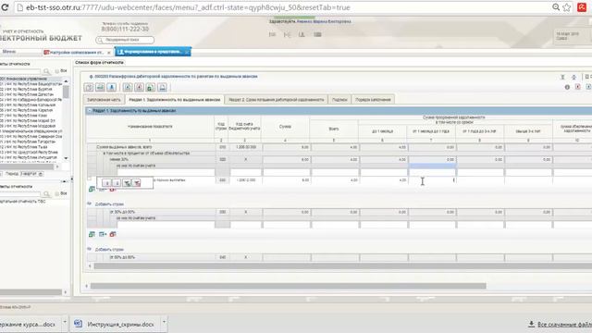Click the up arrow of the subjects list scrollbar

pos(66,81)
